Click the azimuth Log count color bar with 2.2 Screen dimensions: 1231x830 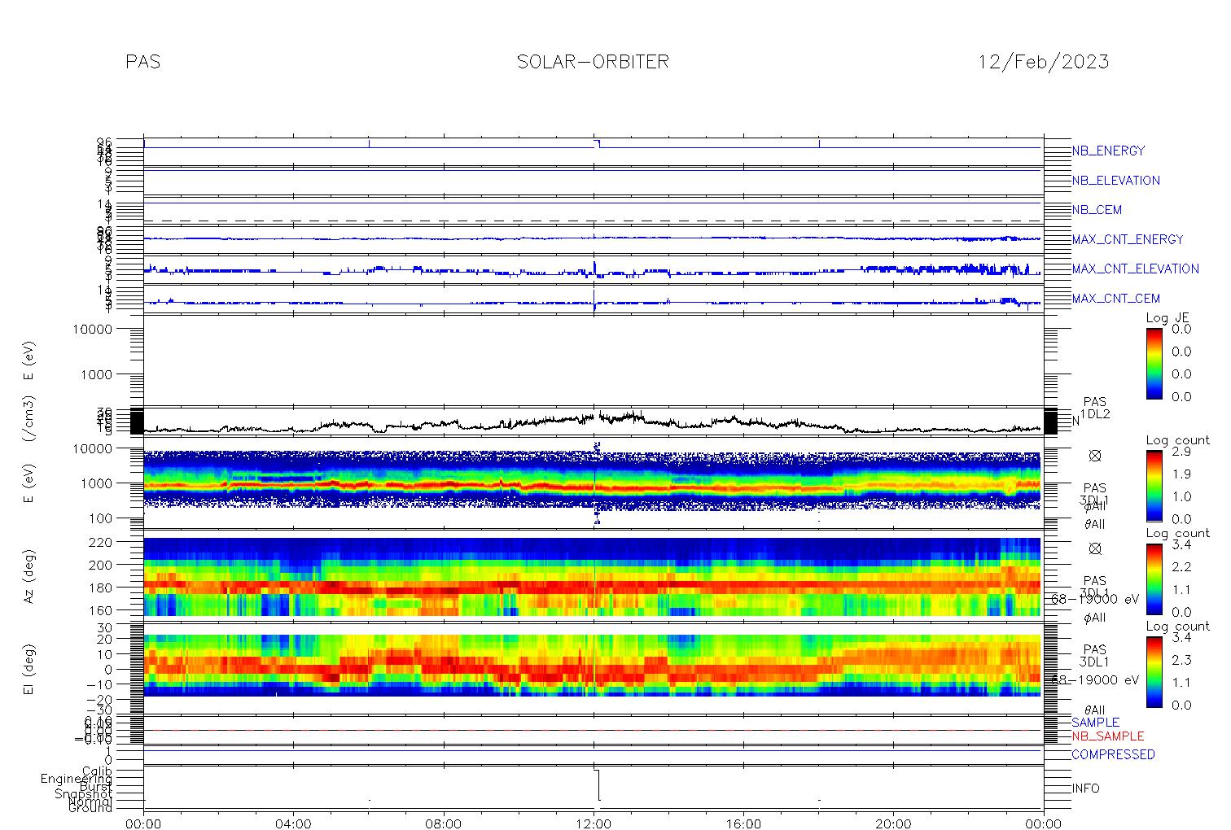click(x=1154, y=578)
